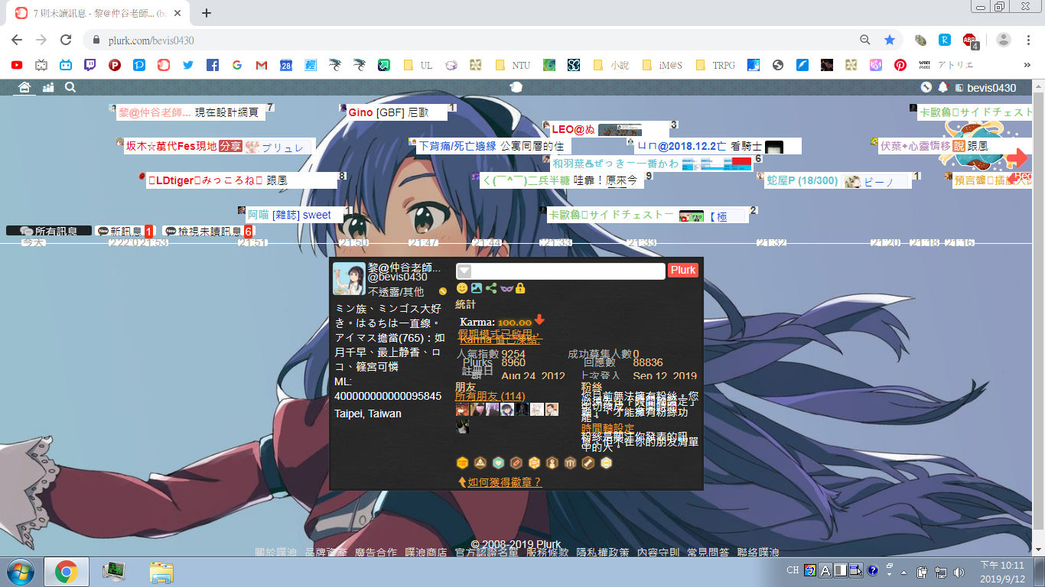Click the red timeline scroll arrow
Screen dimensions: 1045x587
pyautogui.click(x=1017, y=158)
